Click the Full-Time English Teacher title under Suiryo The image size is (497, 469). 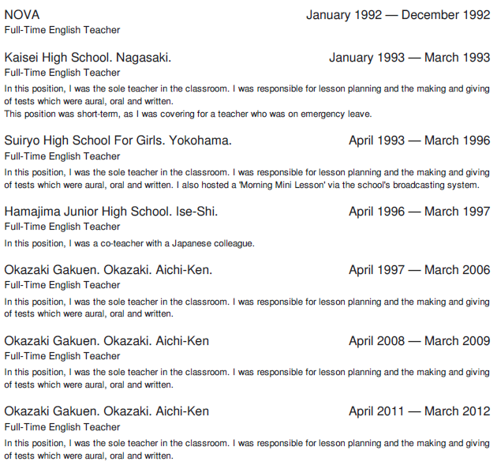tap(62, 156)
